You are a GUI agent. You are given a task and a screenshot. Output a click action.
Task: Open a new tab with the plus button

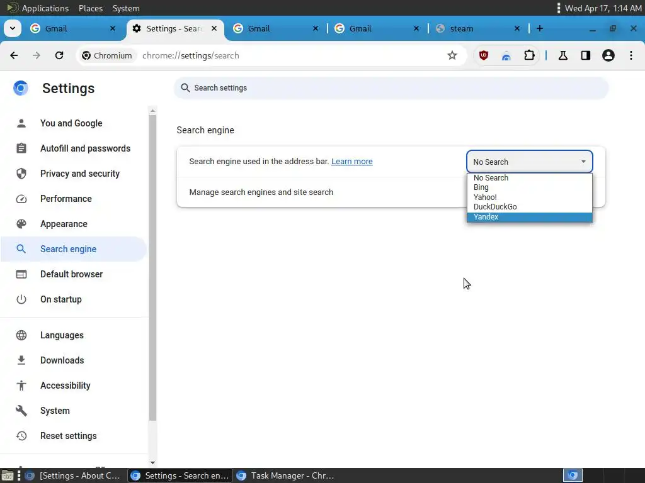(540, 28)
